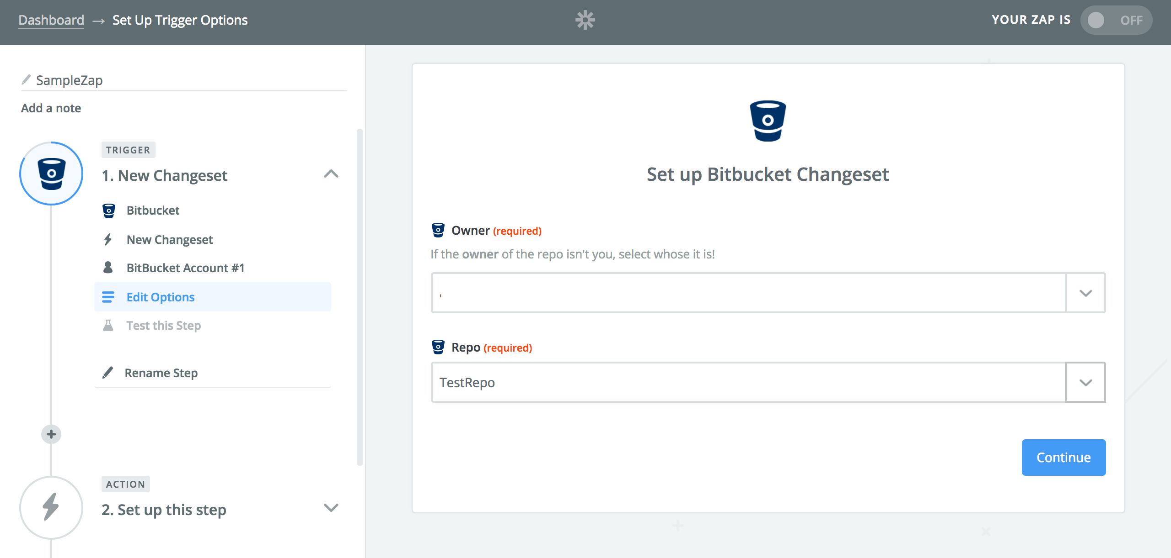Select Edit Options in the sidebar
1171x558 pixels.
pyautogui.click(x=160, y=297)
